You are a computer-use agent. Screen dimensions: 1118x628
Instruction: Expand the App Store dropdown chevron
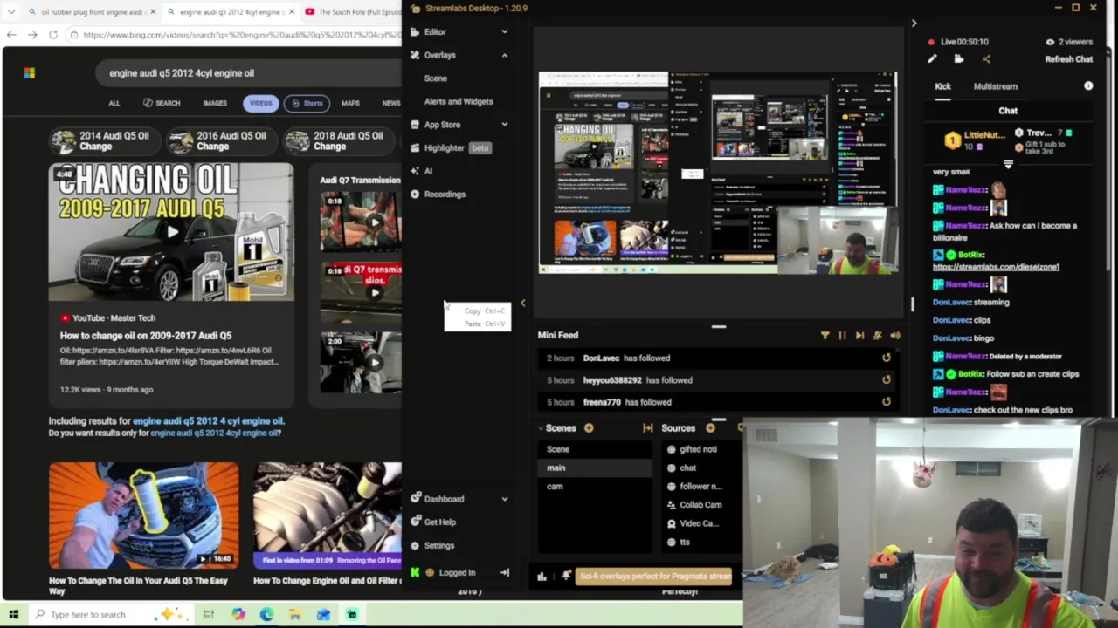(504, 125)
